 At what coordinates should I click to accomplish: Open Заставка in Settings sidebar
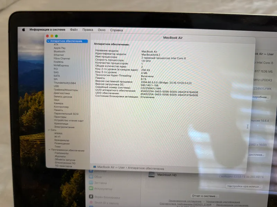pos(100,183)
